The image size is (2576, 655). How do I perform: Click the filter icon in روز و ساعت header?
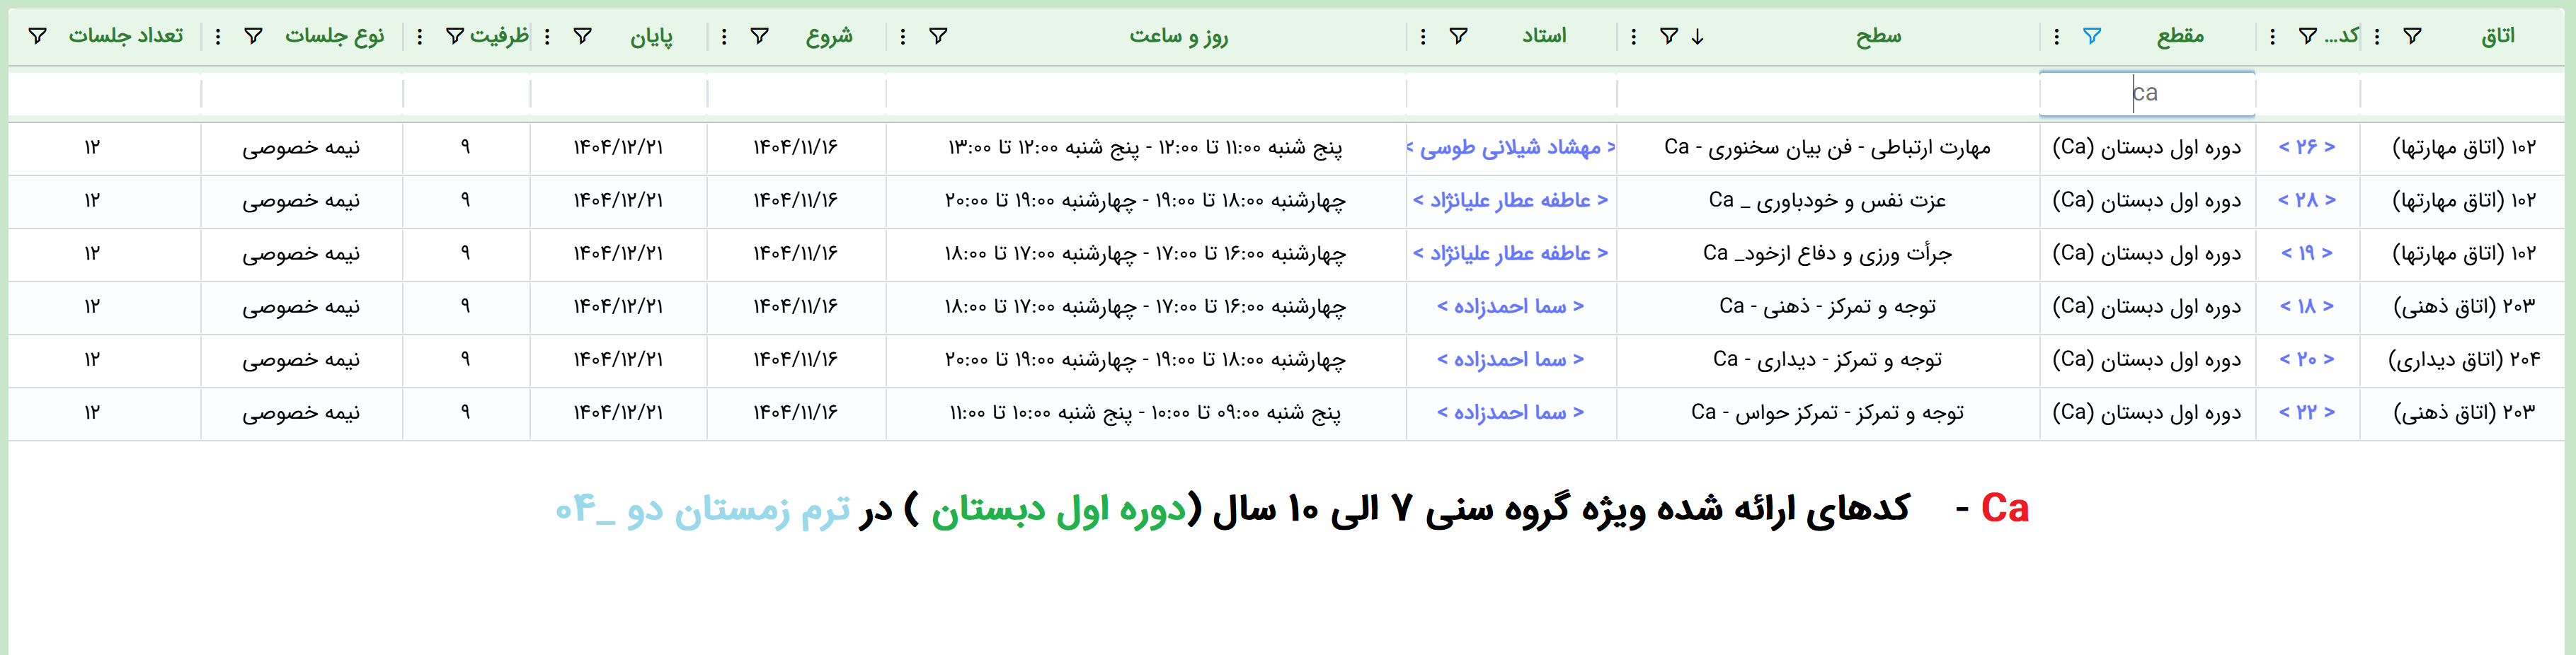(938, 37)
